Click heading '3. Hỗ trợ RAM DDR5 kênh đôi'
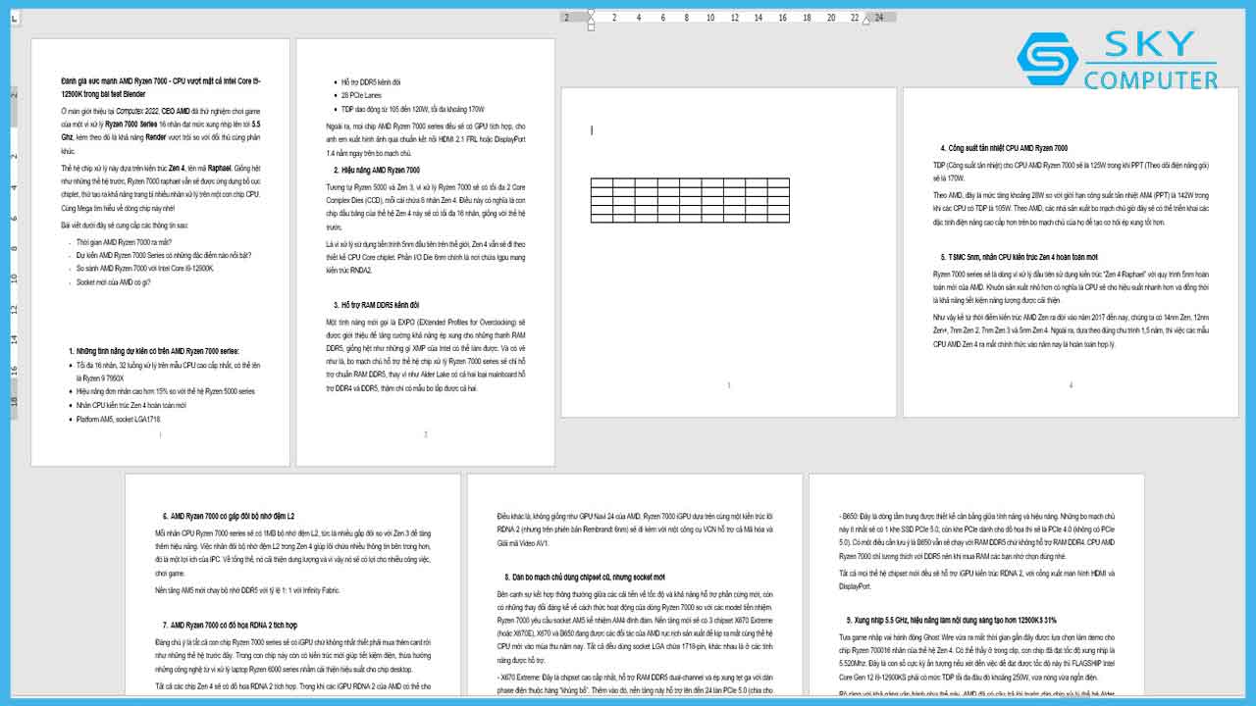 [377, 305]
